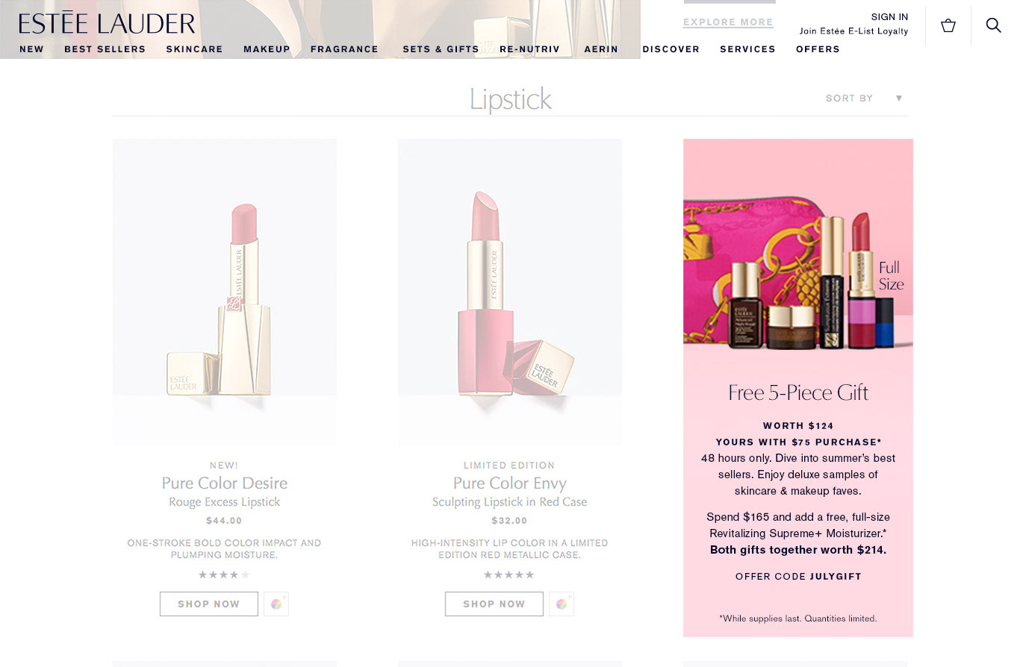Click the Pure Color Envy product title
Screen dimensions: 1020x667
click(x=510, y=483)
